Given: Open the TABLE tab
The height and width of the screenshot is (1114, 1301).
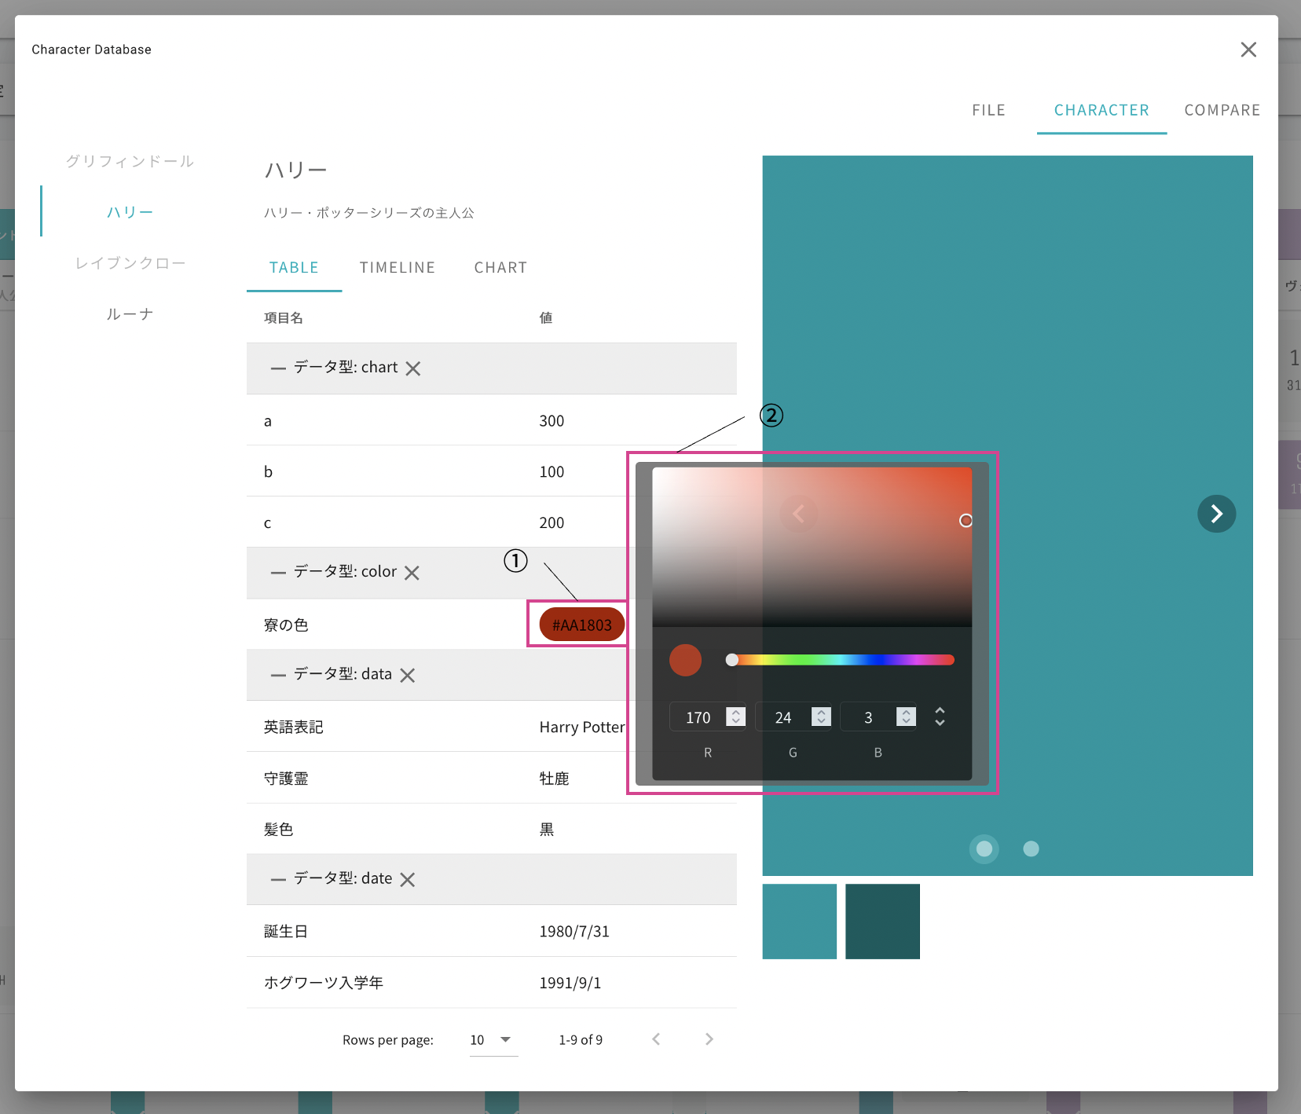Looking at the screenshot, I should click(x=294, y=268).
